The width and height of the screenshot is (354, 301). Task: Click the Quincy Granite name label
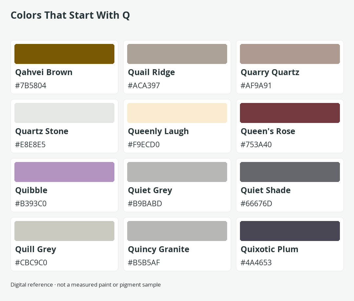[159, 250]
